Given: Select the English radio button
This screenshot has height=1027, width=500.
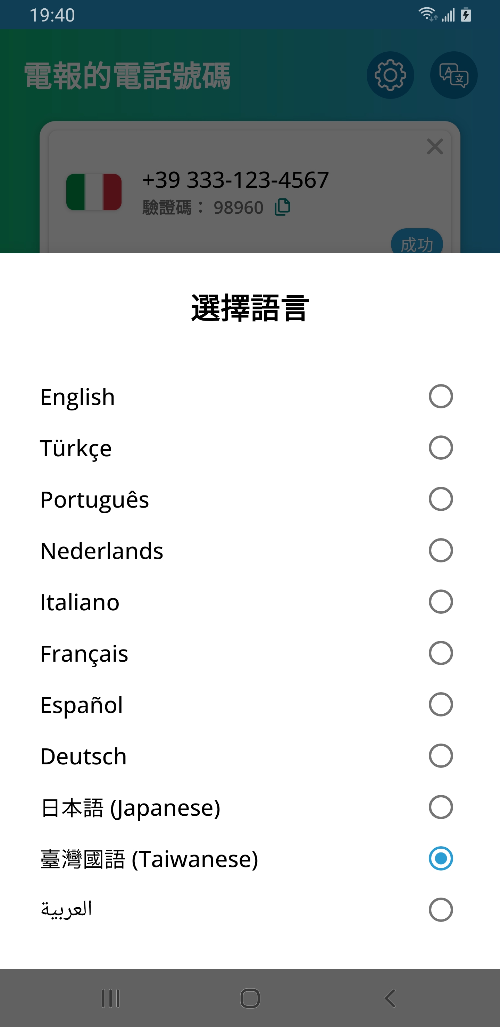Looking at the screenshot, I should coord(441,396).
